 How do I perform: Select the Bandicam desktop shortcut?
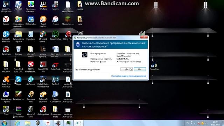click(x=6, y=50)
